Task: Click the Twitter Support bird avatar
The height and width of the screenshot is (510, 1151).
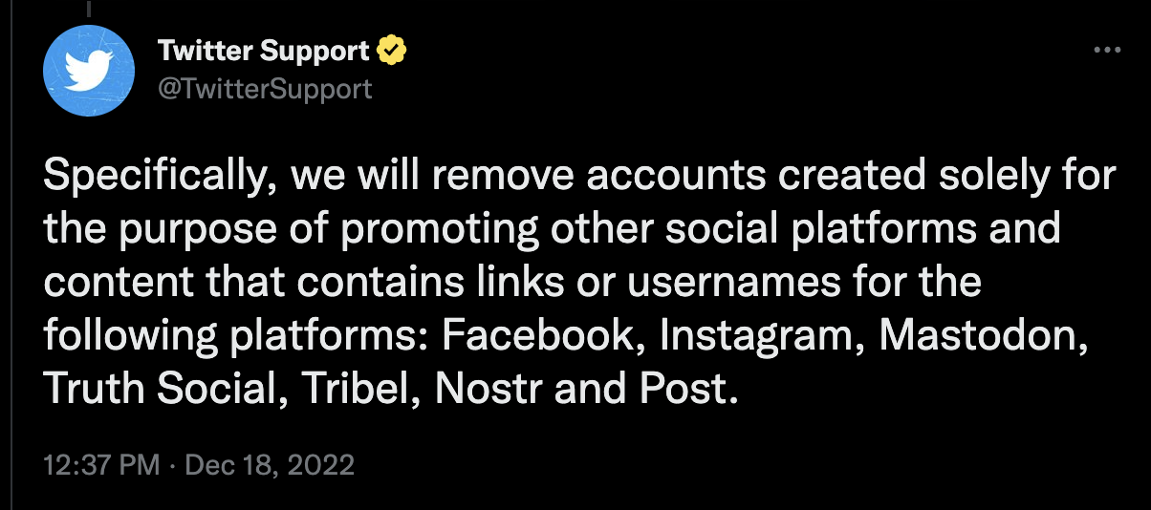Action: pyautogui.click(x=89, y=71)
